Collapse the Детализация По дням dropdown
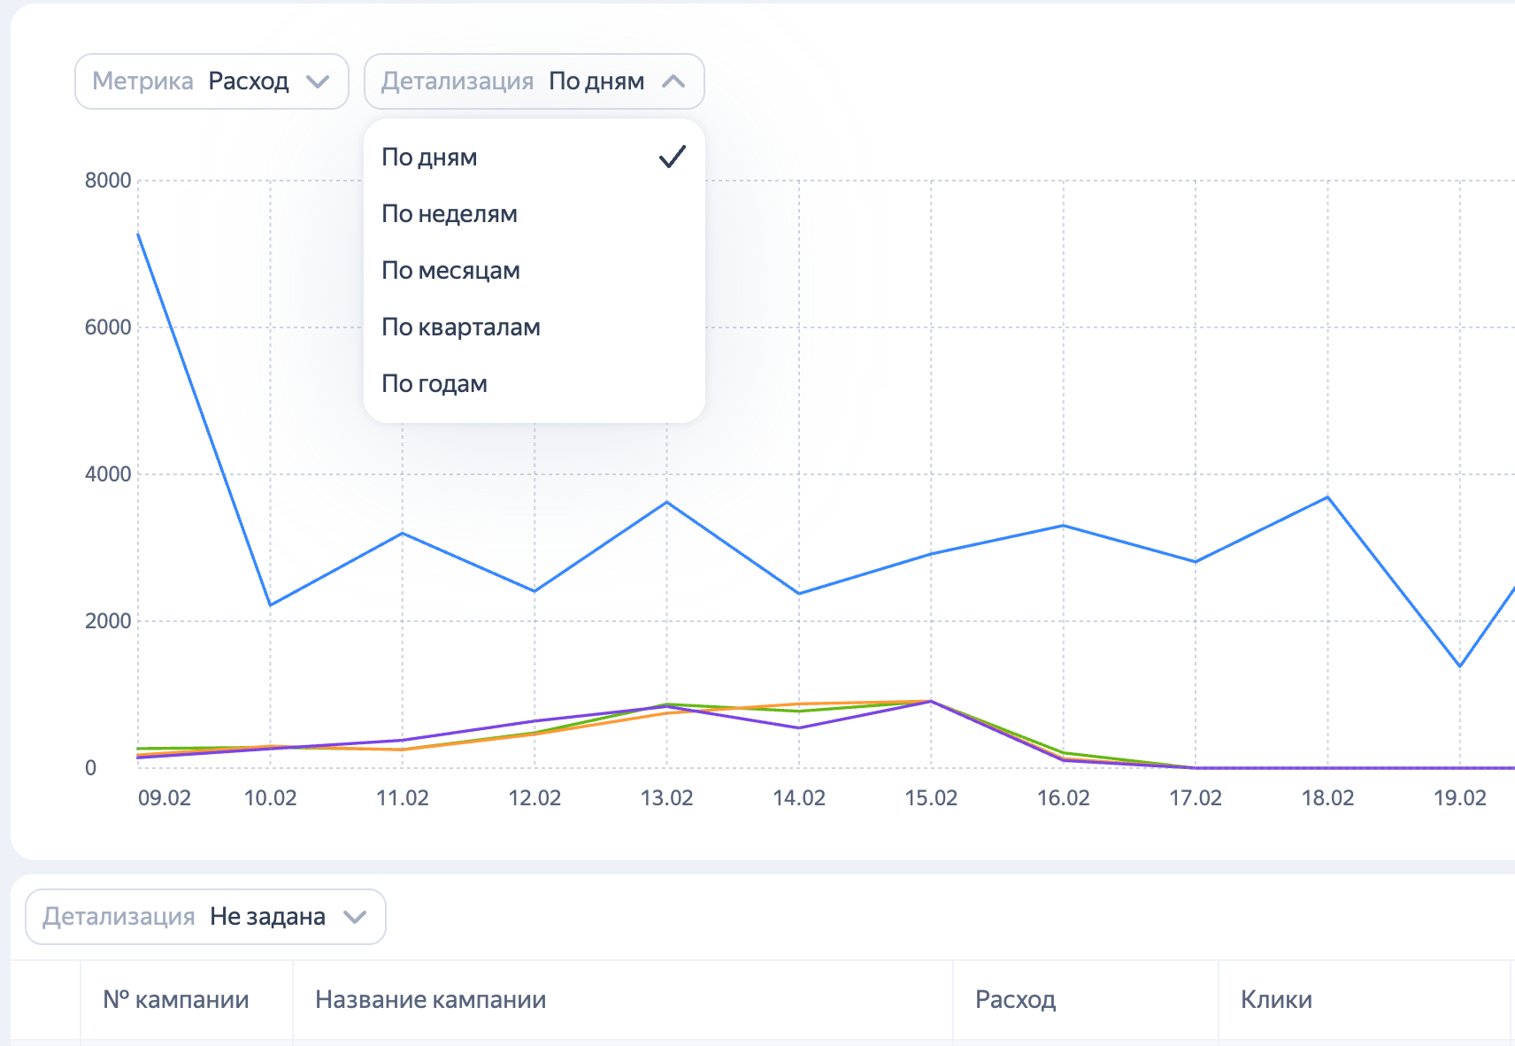1515x1046 pixels. tap(534, 81)
